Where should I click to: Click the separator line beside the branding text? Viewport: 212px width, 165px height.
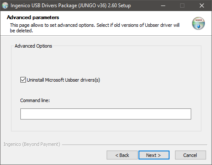pos(135,145)
